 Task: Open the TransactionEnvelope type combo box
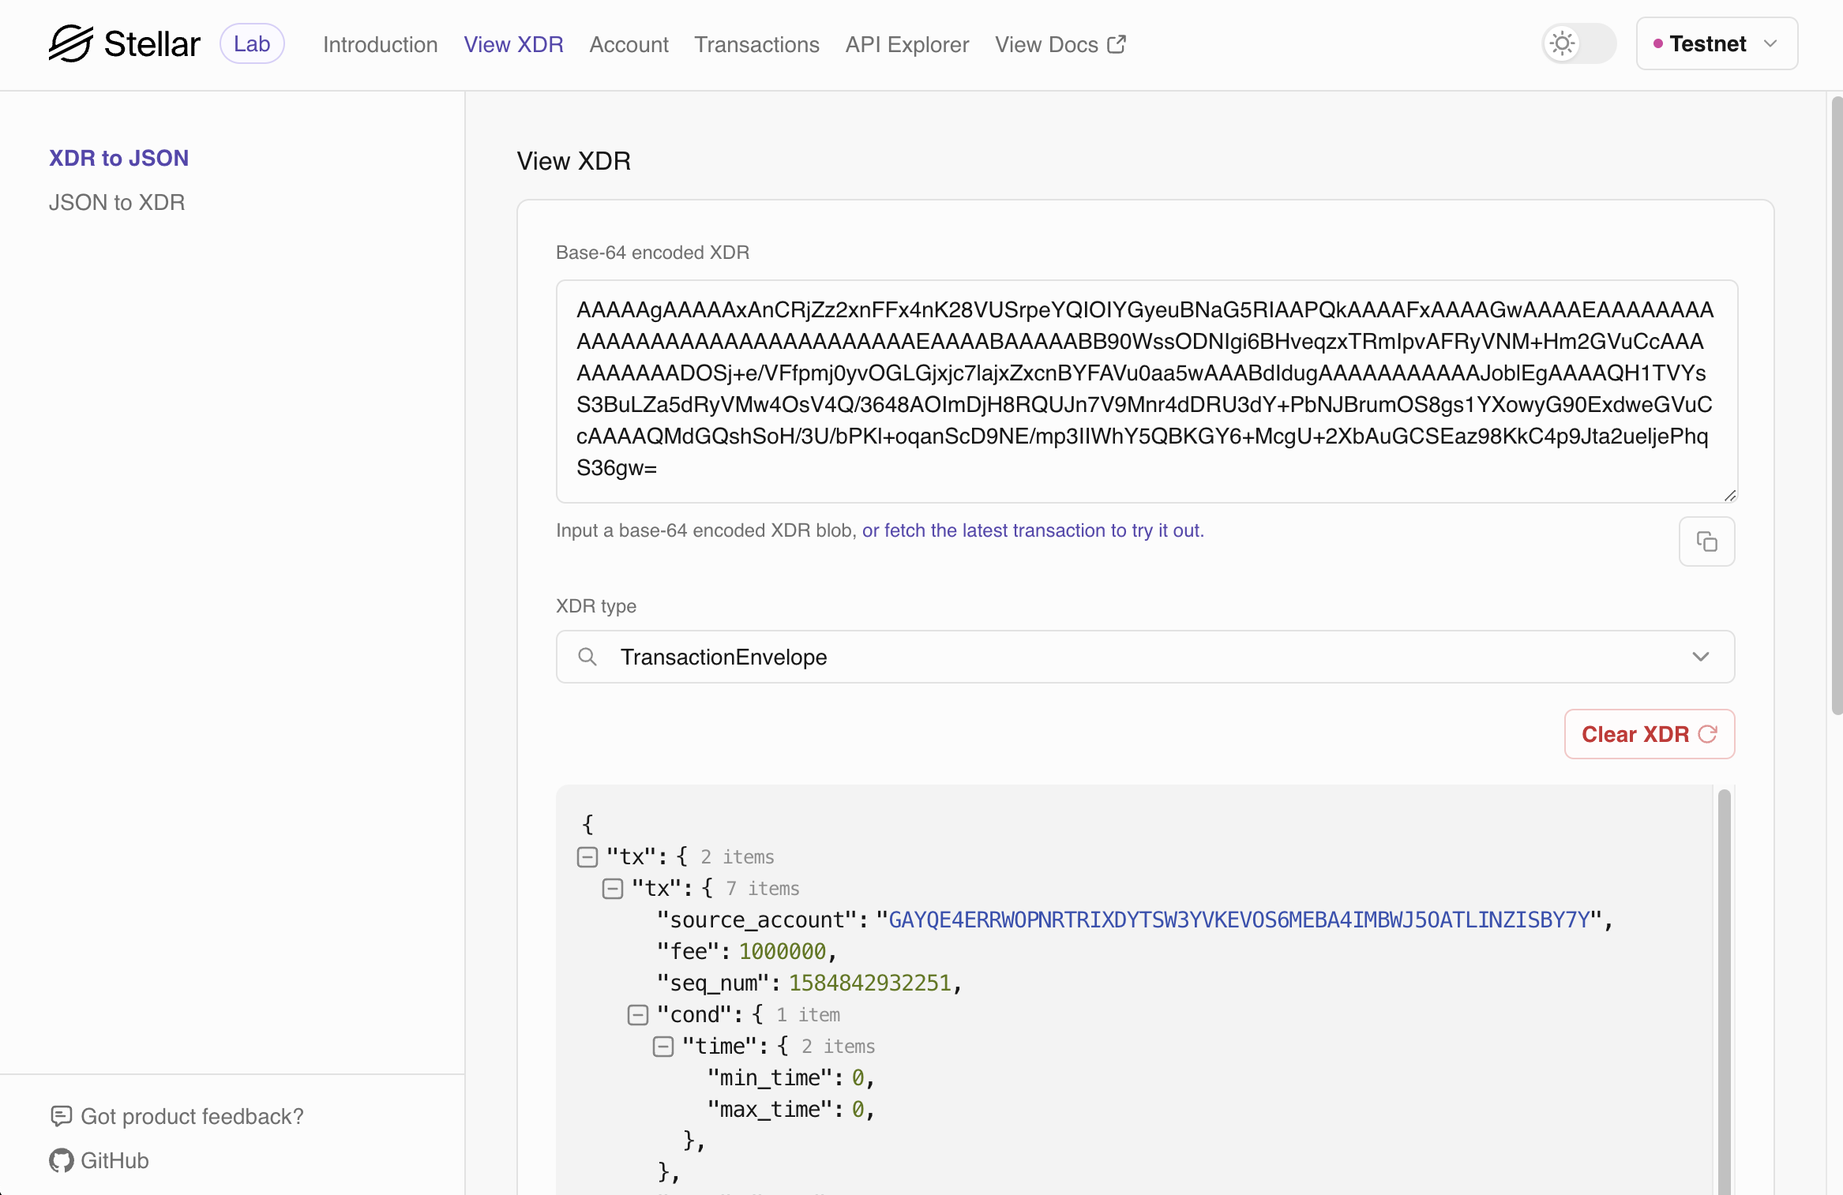click(1145, 657)
